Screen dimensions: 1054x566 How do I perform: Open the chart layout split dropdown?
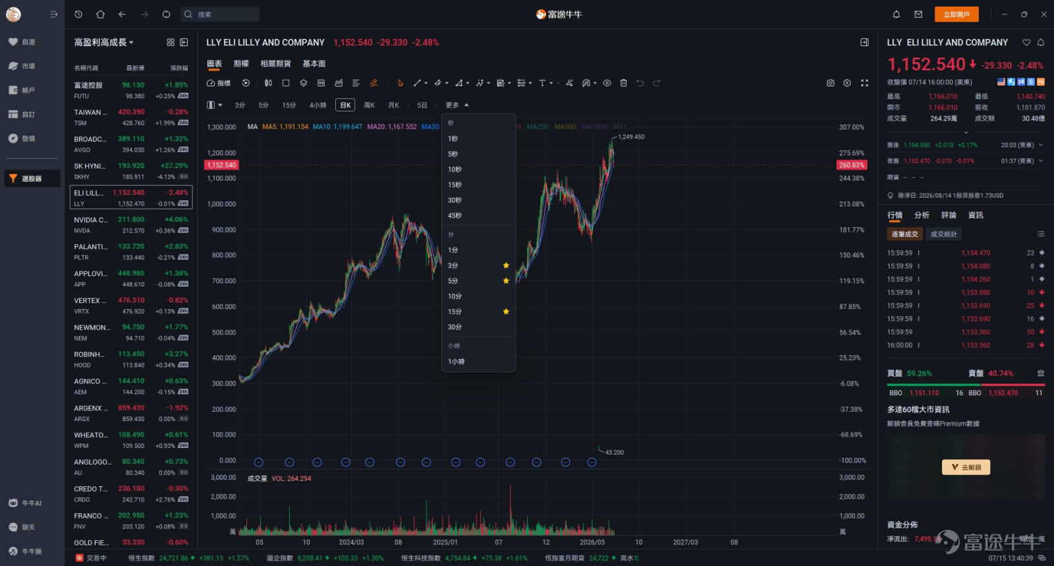click(215, 105)
